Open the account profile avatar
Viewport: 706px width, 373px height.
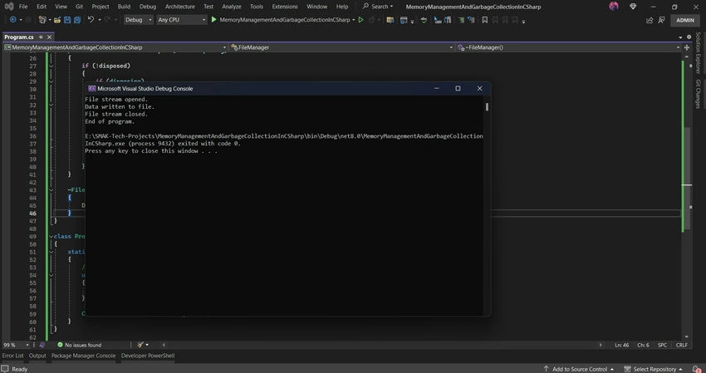click(x=614, y=7)
